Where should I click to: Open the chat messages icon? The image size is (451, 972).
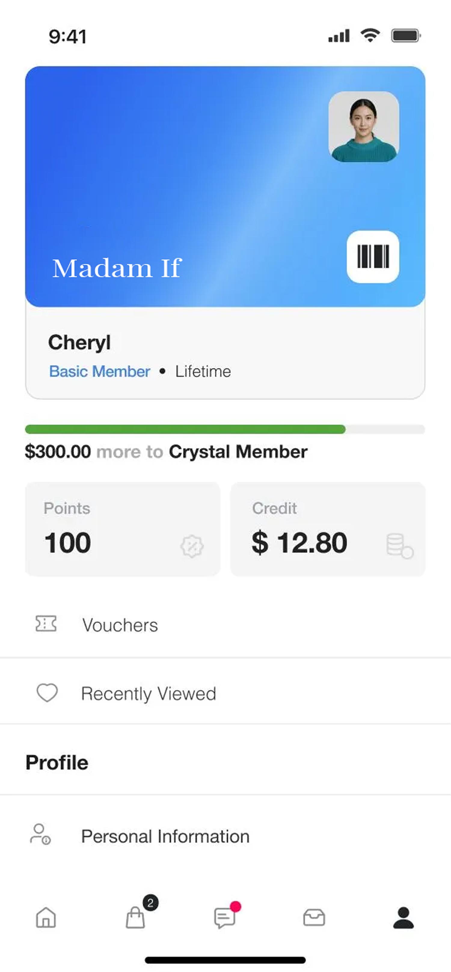click(225, 917)
